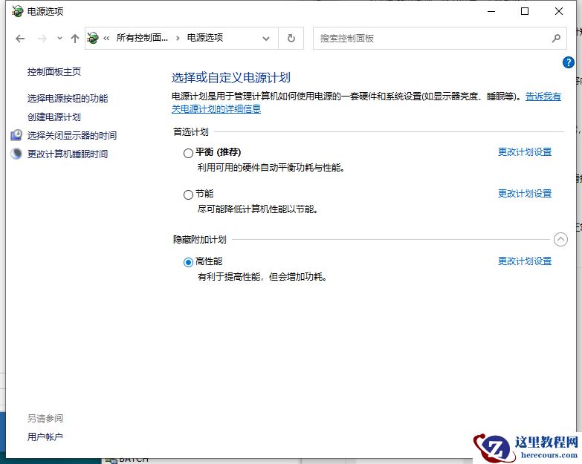Open 创建电源计划 link
The width and height of the screenshot is (582, 464).
point(54,117)
